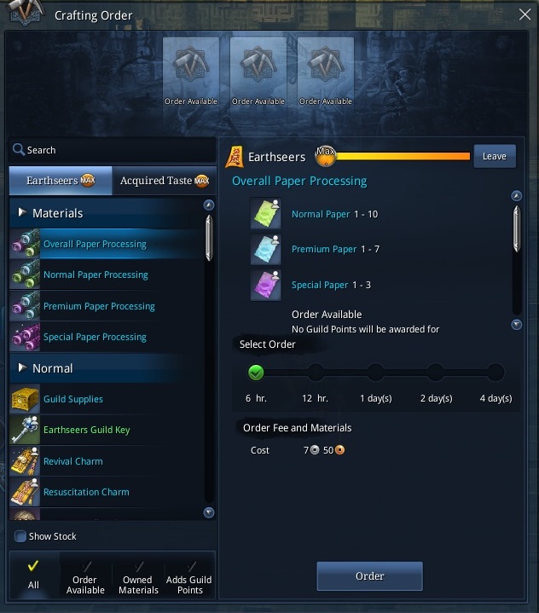539x613 pixels.
Task: Click the Premium Paper item icon
Action: [x=265, y=250]
